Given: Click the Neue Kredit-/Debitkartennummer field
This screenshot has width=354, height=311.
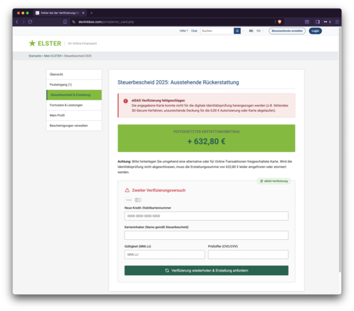Looking at the screenshot, I should click(x=206, y=216).
